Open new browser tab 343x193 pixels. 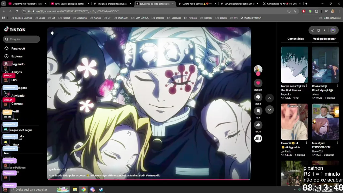point(306,4)
